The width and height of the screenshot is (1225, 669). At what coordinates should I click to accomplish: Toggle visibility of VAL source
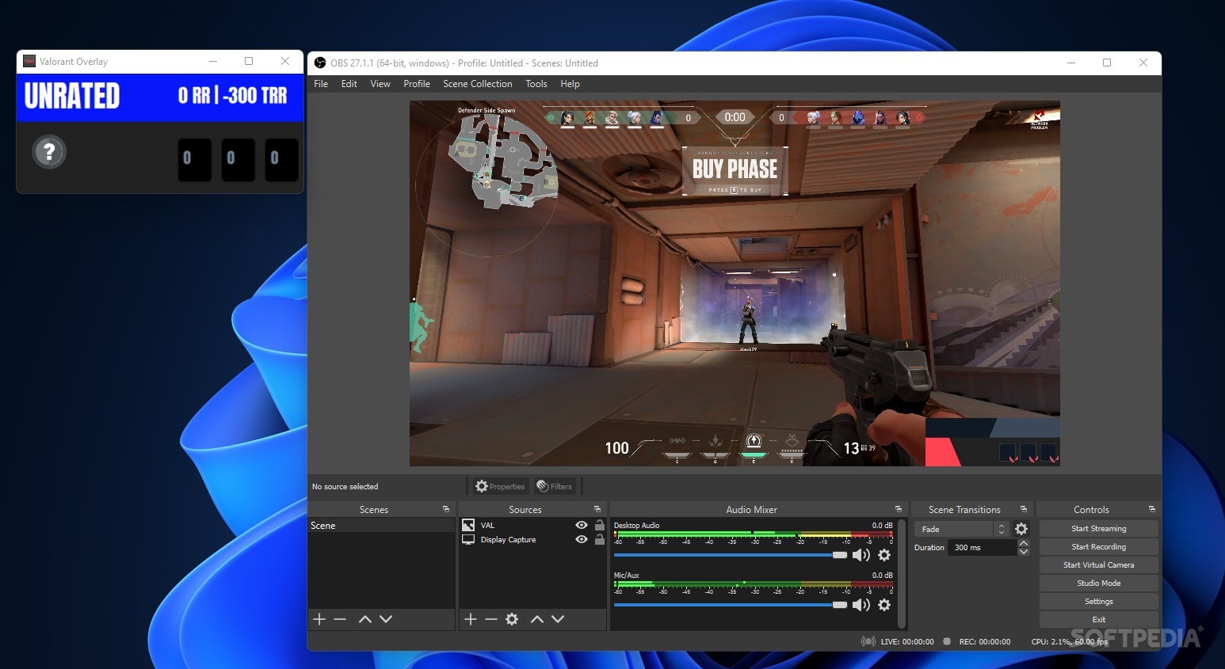click(x=582, y=525)
